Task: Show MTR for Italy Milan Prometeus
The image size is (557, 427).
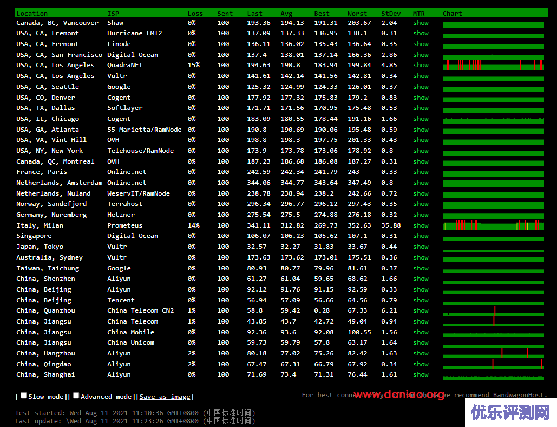Action: 421,225
